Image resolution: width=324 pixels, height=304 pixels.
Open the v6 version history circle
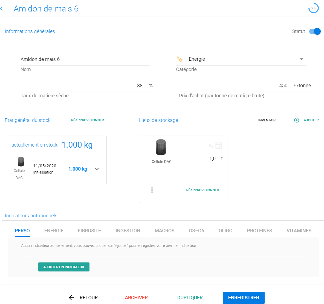[313, 8]
